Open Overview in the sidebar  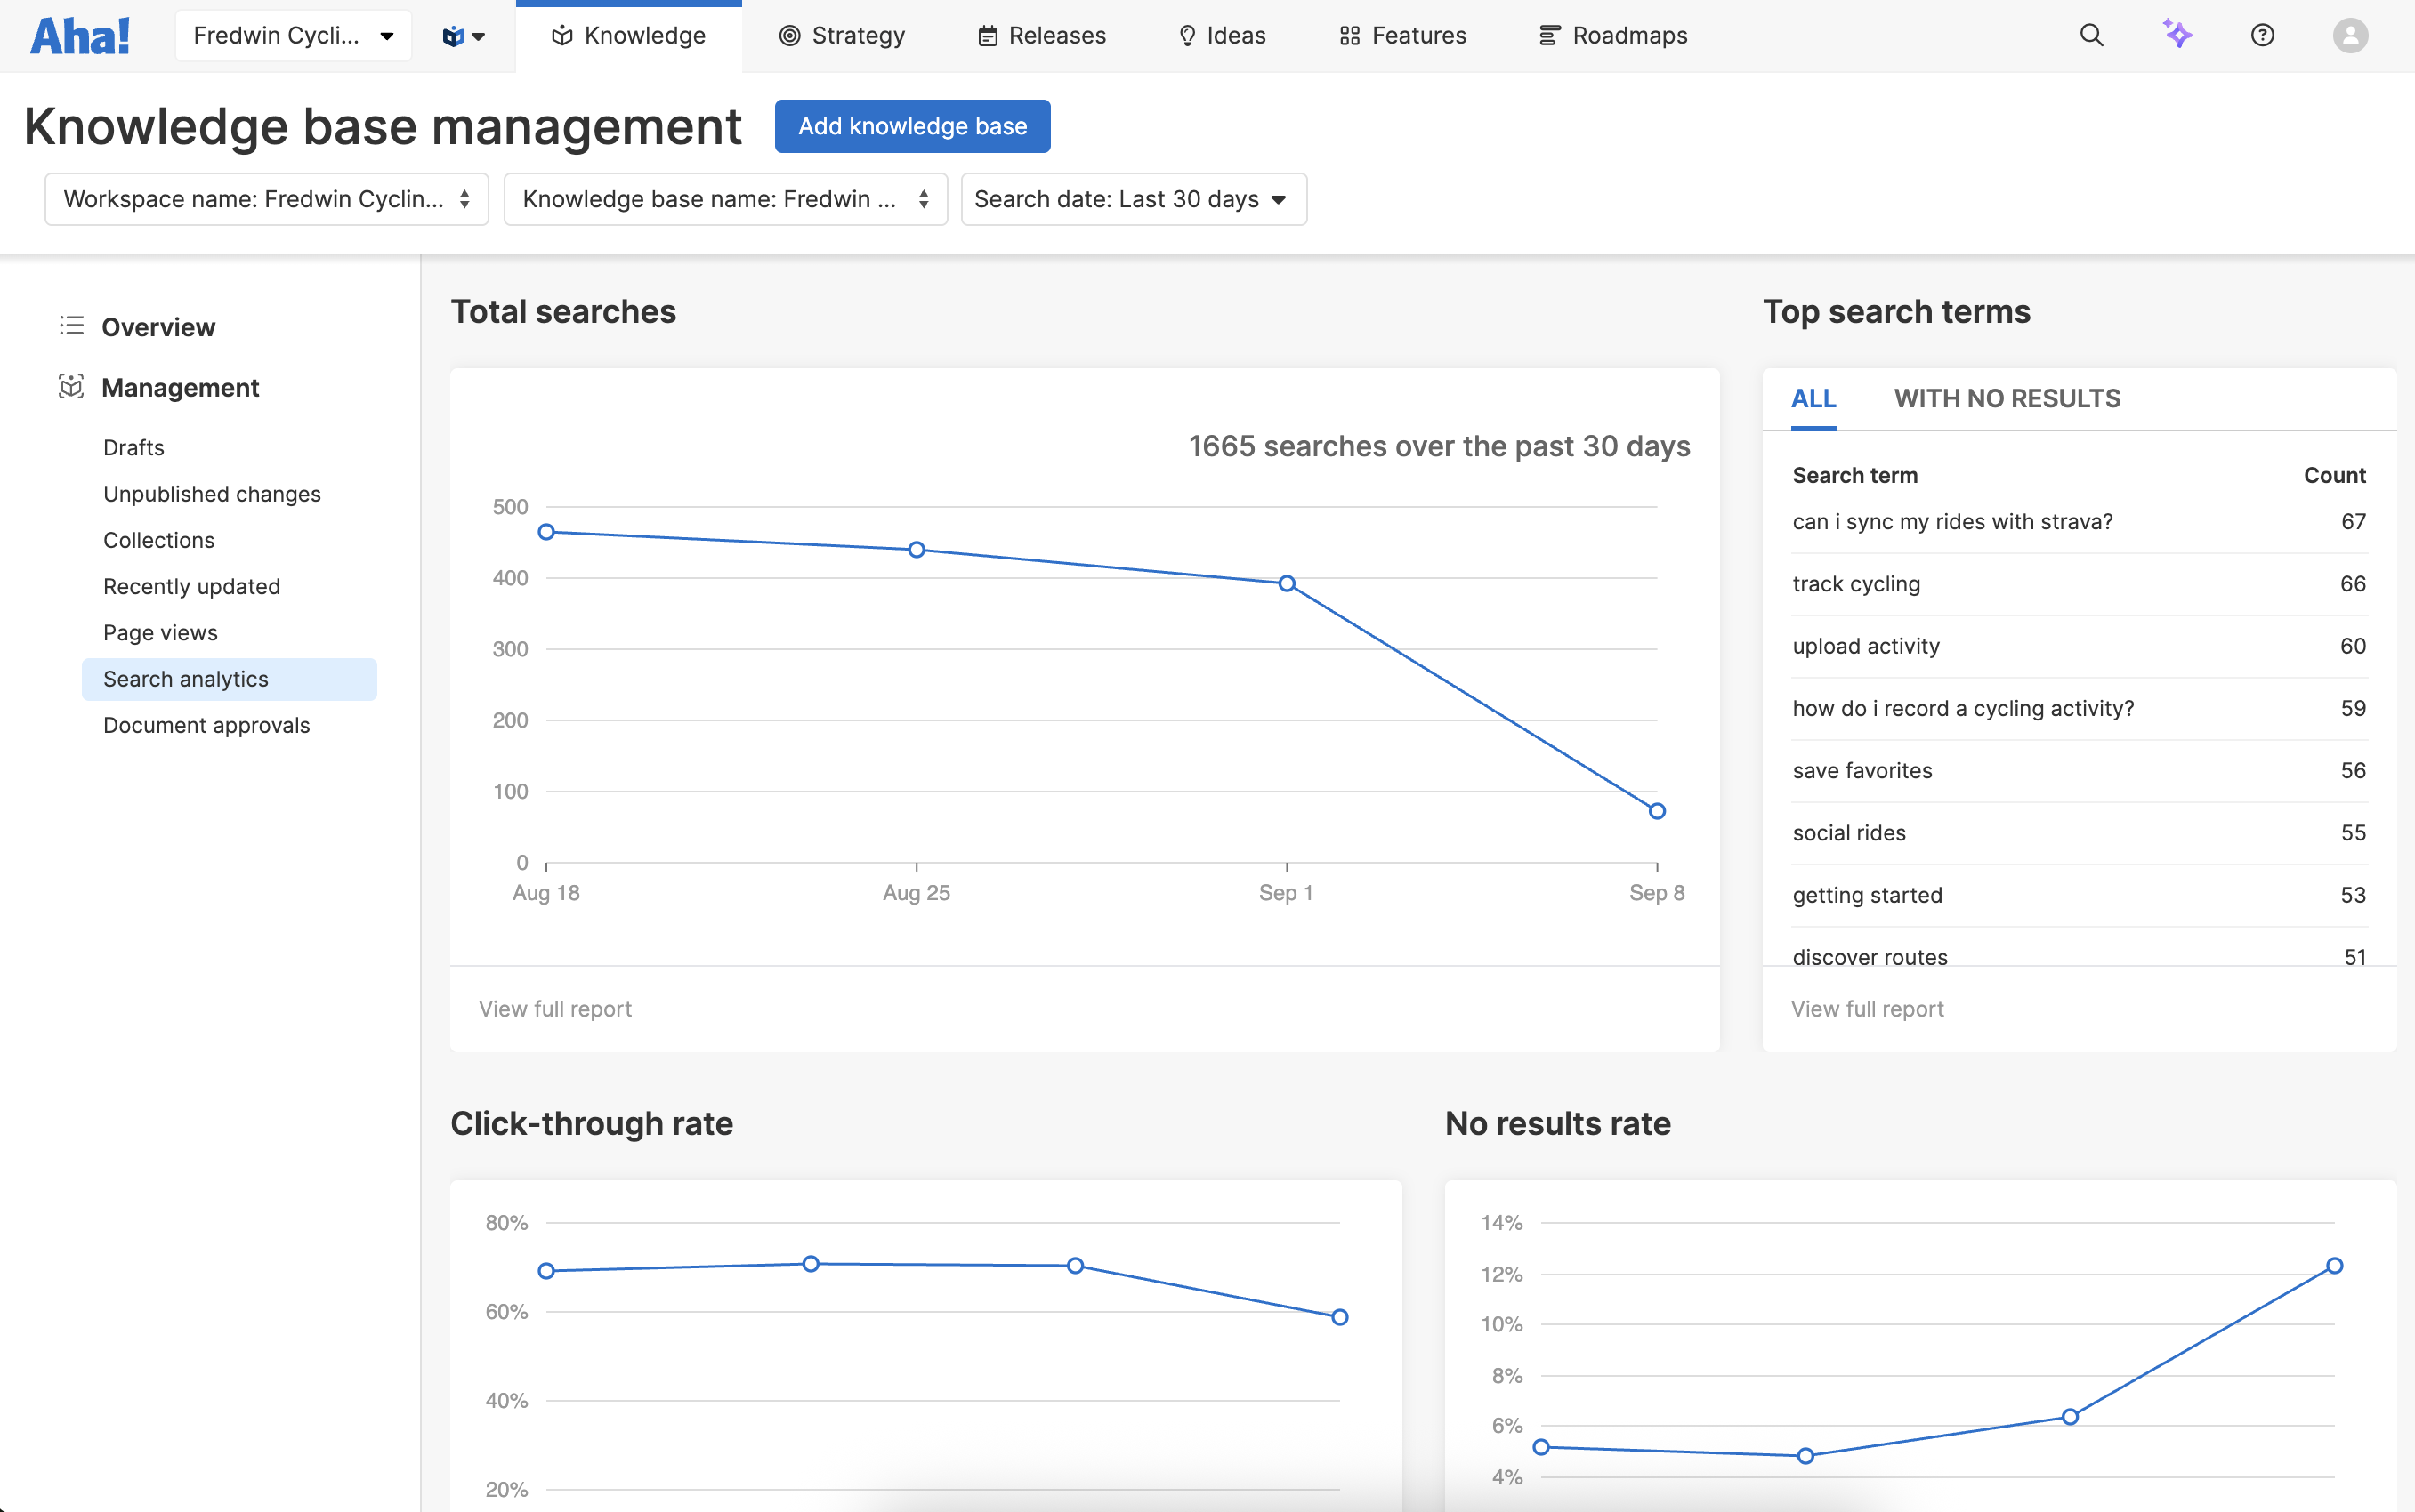point(158,327)
